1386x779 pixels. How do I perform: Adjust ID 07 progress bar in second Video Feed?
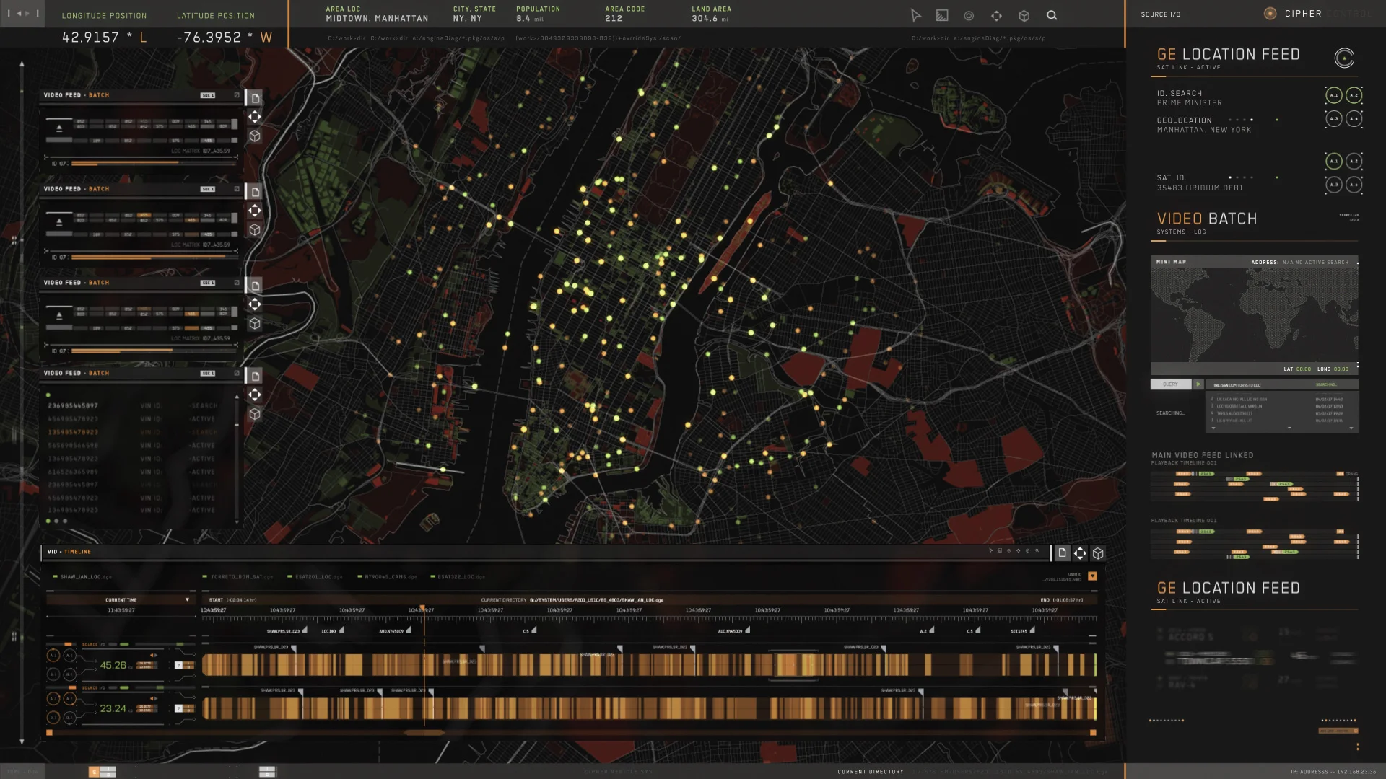[x=153, y=258]
